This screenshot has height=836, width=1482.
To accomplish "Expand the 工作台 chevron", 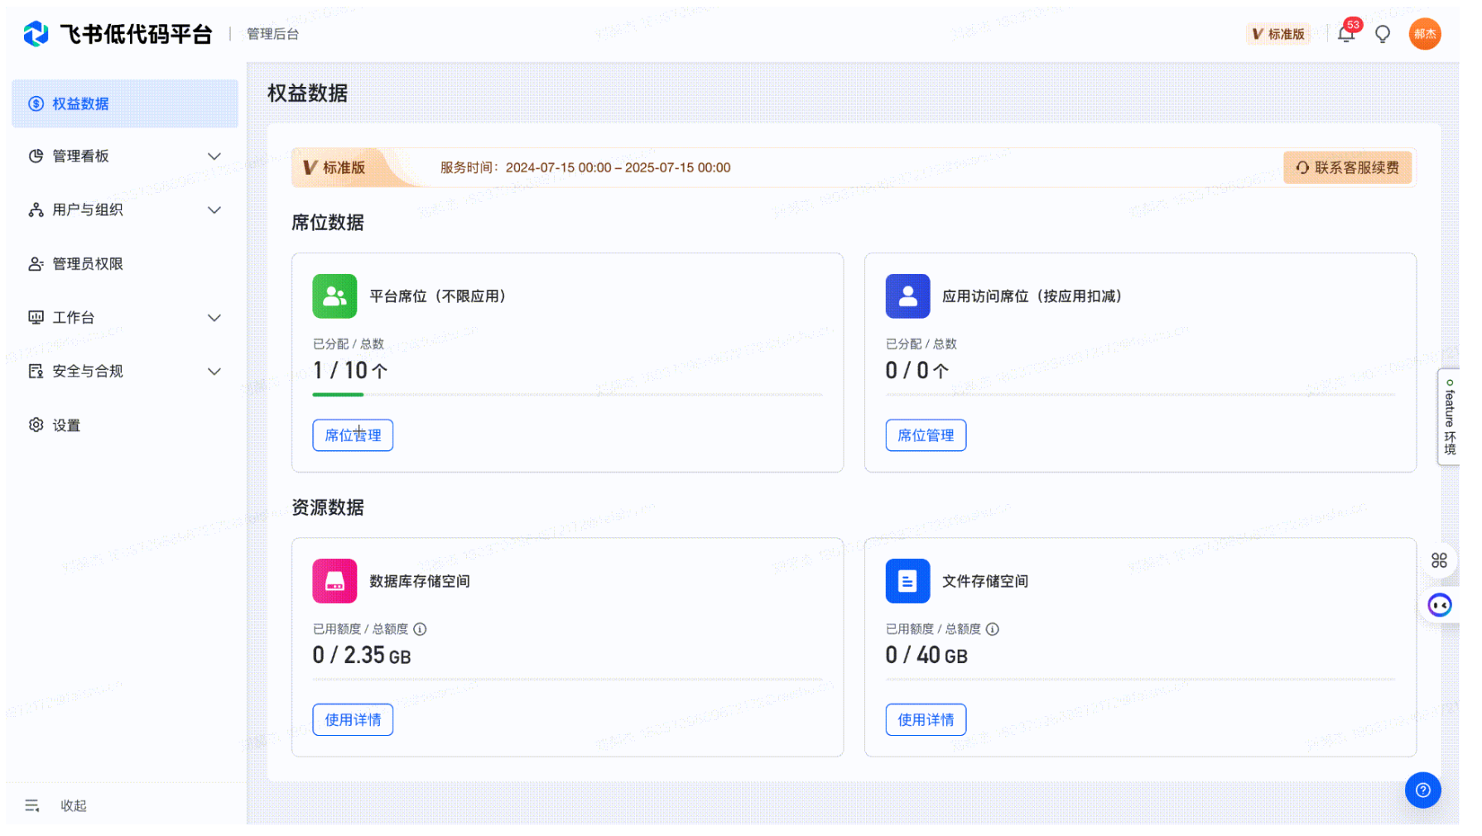I will coord(214,318).
